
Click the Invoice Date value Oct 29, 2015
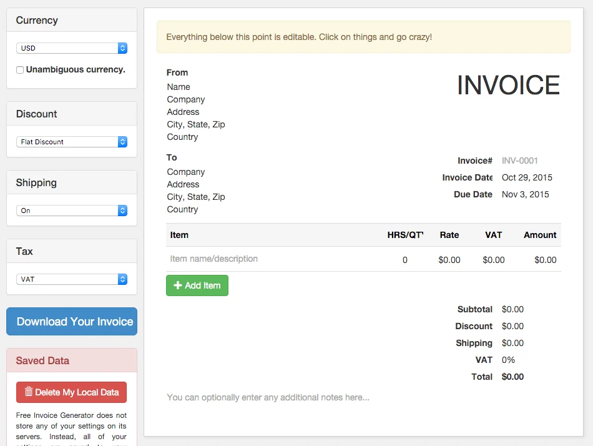pos(527,177)
